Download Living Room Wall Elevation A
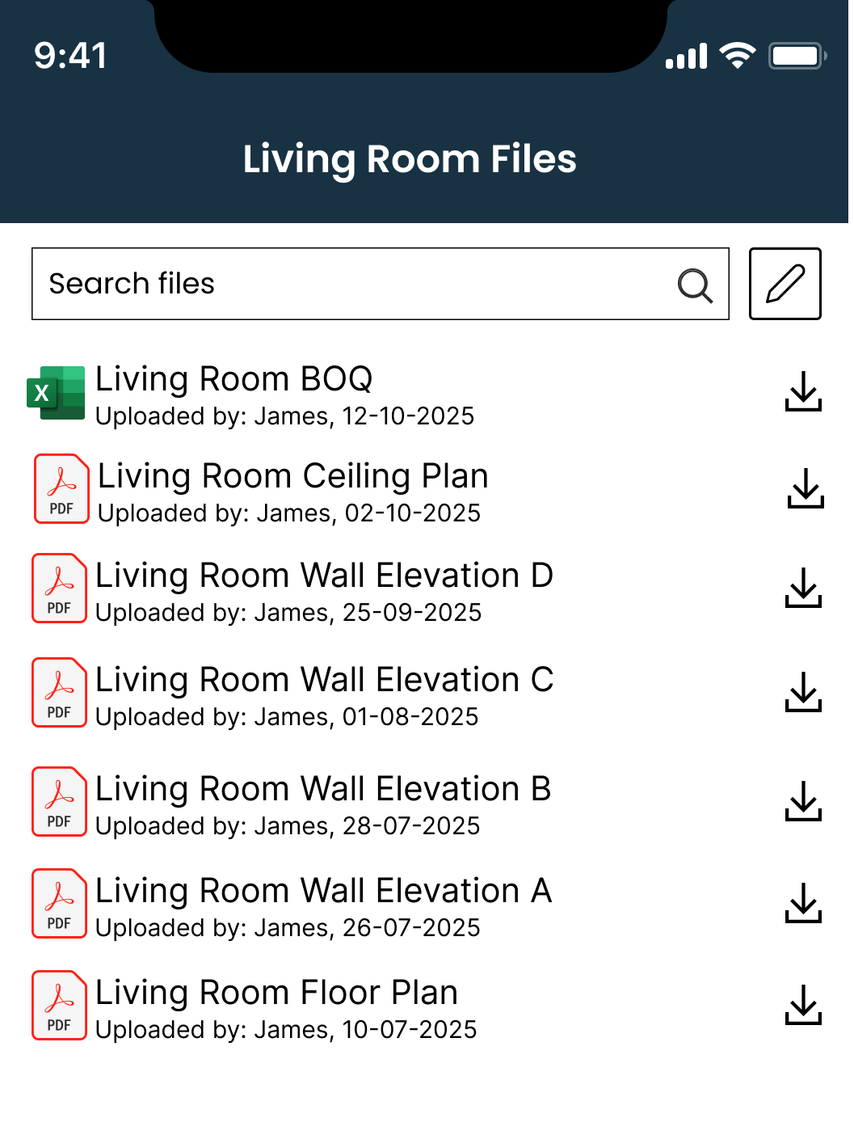 coord(803,903)
